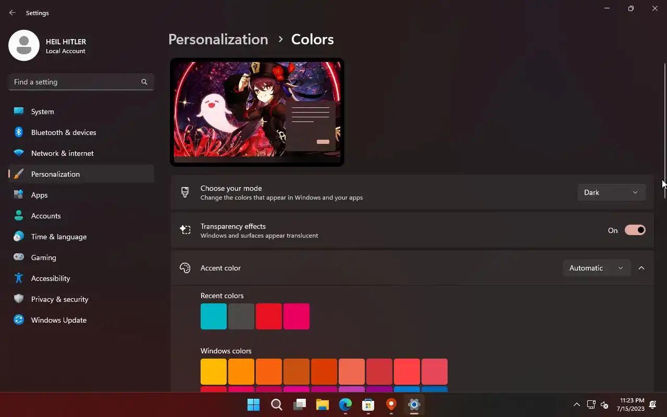Click in the Find a setting field
The image size is (667, 417).
click(81, 82)
